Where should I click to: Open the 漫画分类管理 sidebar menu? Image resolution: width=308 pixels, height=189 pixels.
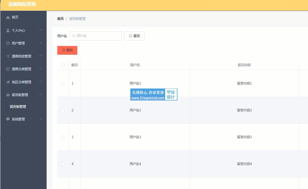point(23,69)
